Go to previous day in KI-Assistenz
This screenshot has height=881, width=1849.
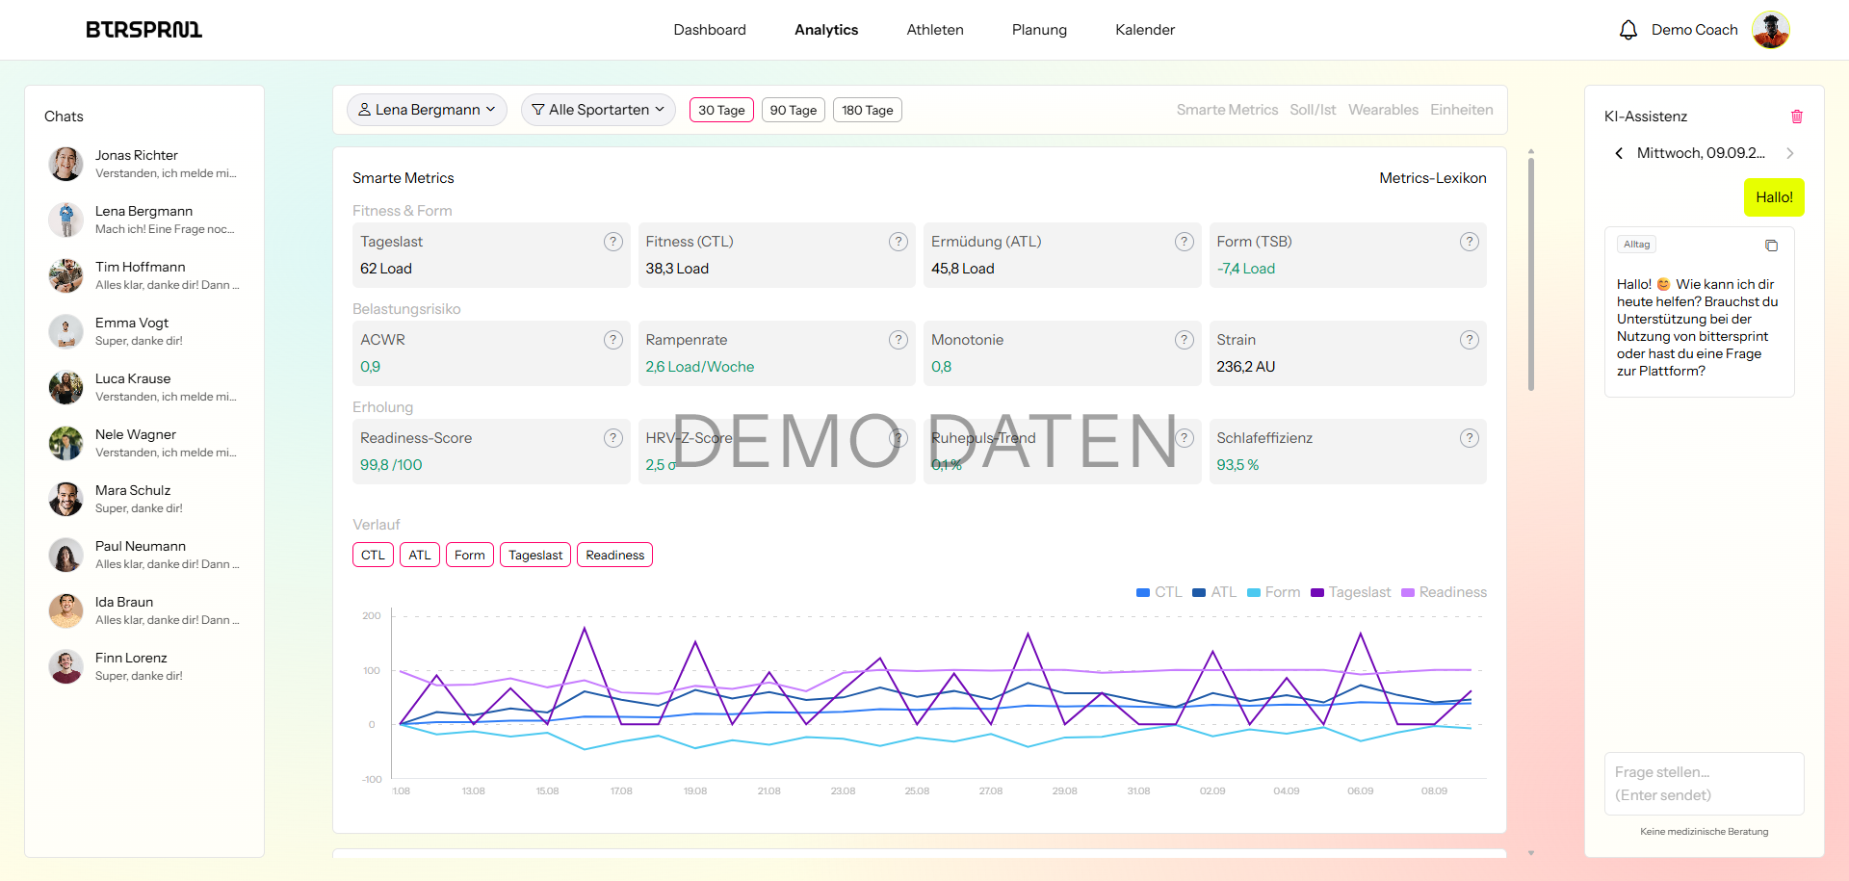point(1619,153)
